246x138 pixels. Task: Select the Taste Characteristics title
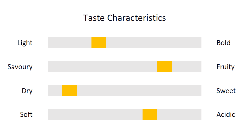pos(124,18)
